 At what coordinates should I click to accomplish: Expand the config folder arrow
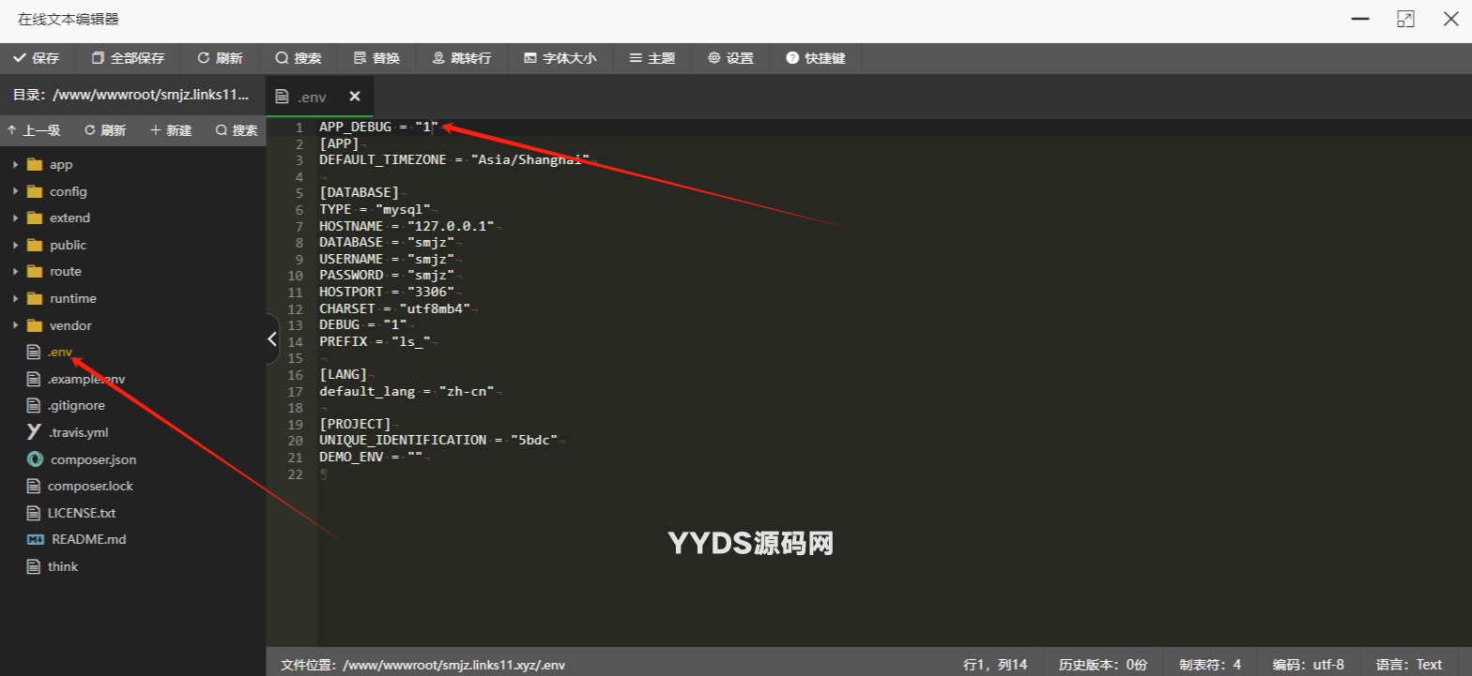(15, 191)
